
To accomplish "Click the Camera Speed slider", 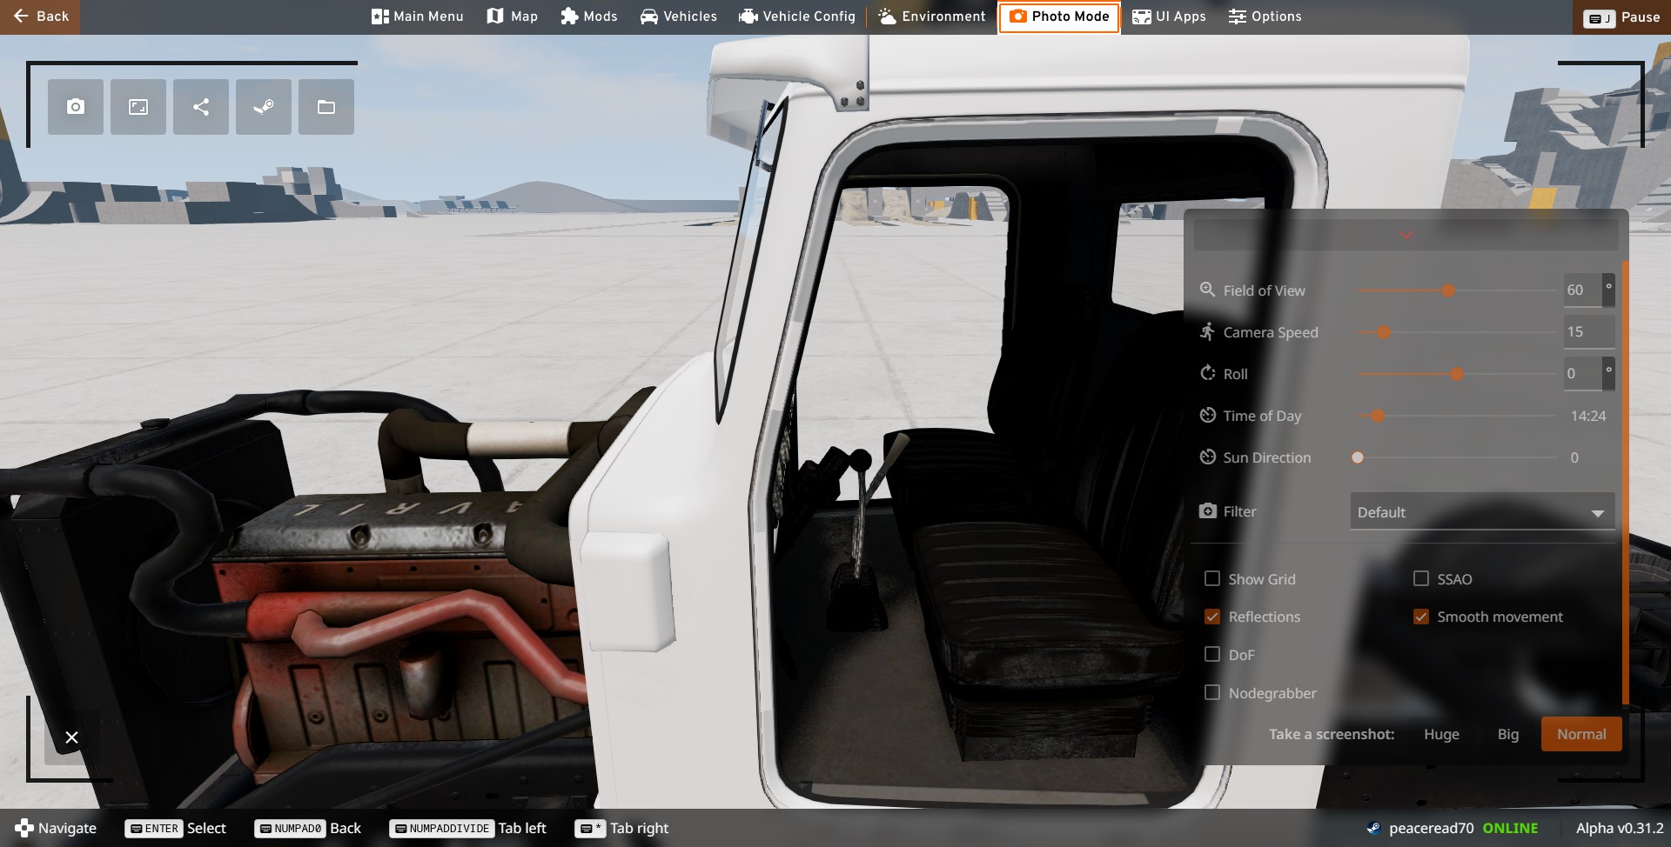I will 1457,332.
